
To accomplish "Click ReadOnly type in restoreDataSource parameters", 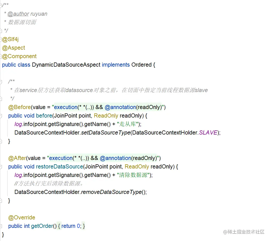I will (x=137, y=166).
